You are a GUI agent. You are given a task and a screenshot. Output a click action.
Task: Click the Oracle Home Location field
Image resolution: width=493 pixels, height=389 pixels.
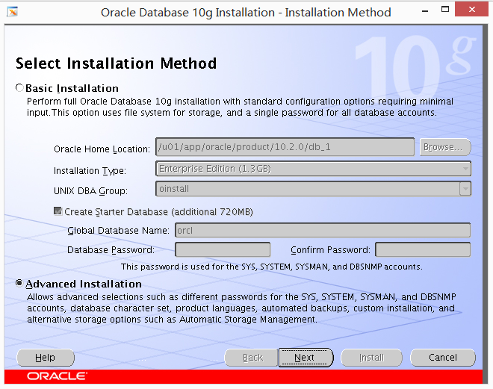click(285, 147)
